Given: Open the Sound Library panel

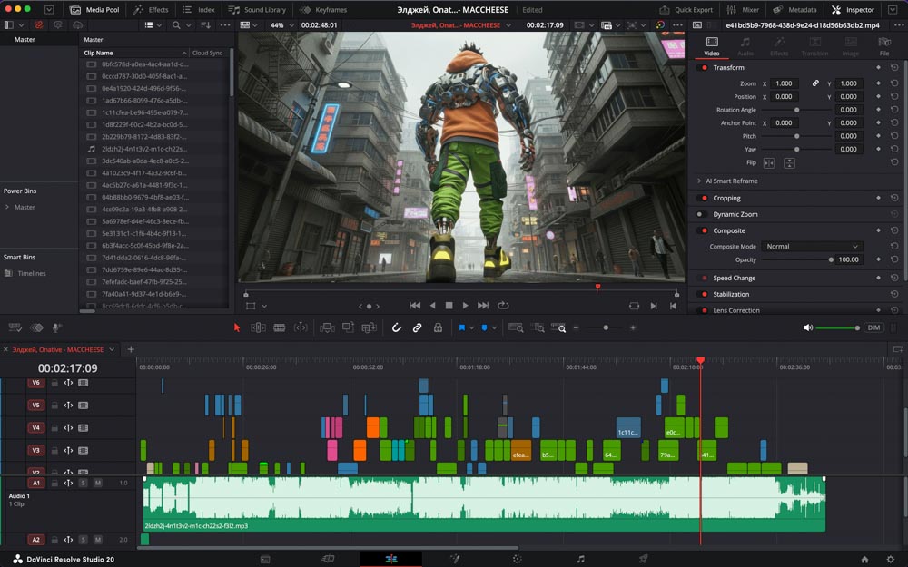Looking at the screenshot, I should pyautogui.click(x=259, y=9).
